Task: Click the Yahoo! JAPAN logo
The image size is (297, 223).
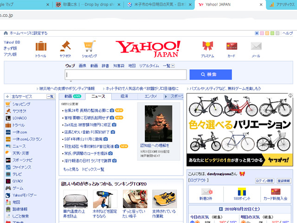Action: point(148,48)
